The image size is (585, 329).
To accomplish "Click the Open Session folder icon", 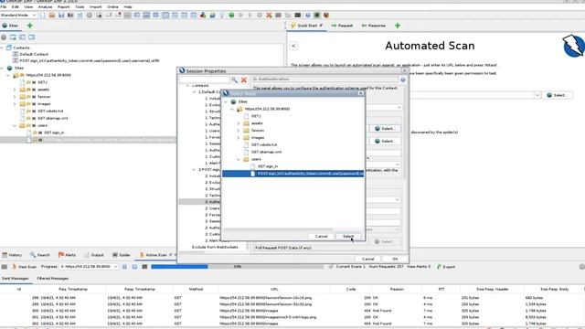I will pos(52,16).
